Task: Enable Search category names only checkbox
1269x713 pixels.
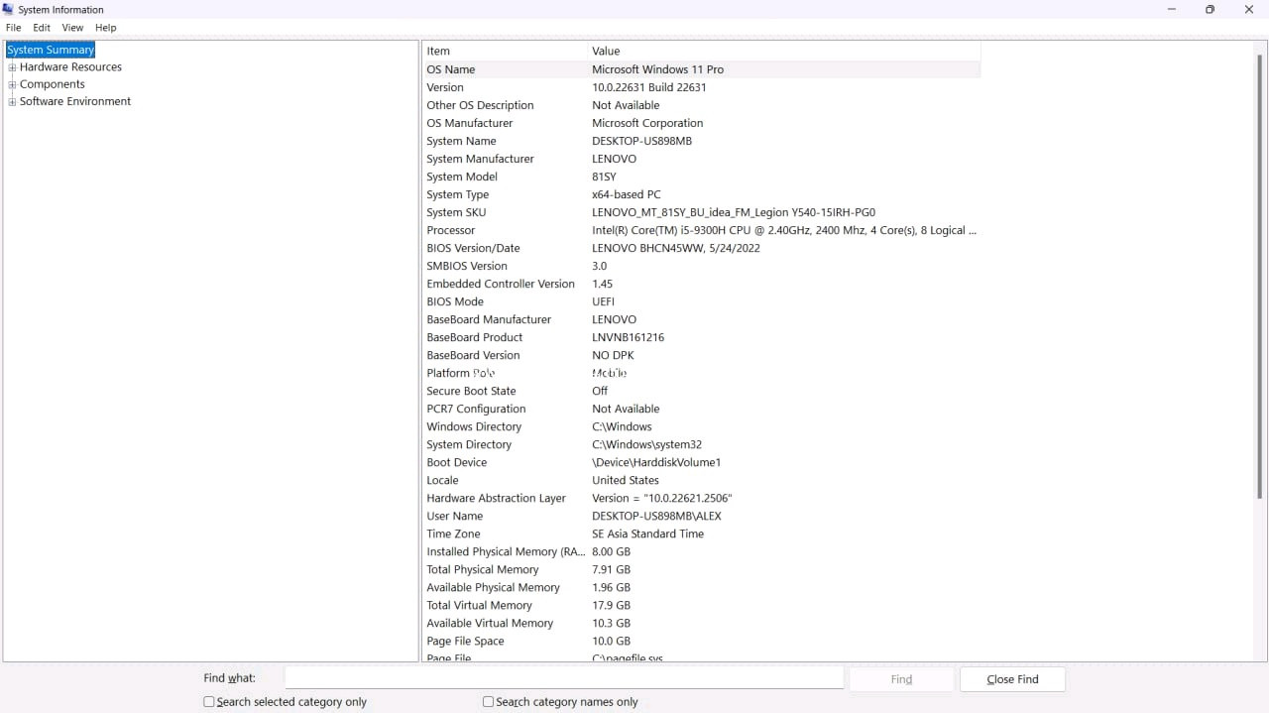Action: [488, 702]
